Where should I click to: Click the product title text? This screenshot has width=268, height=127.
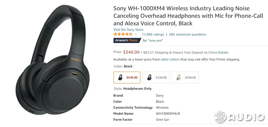tap(181, 16)
